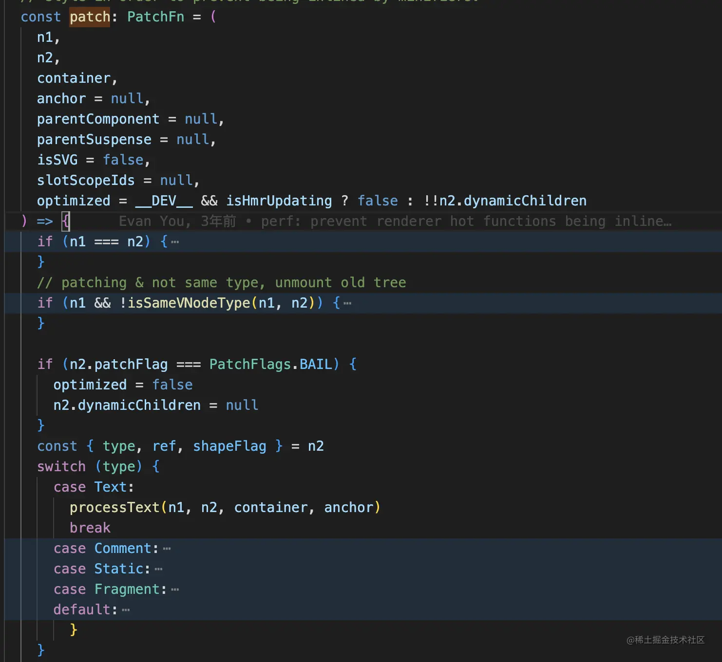This screenshot has height=662, width=722.
Task: Click the Fragment case identifier
Action: click(x=127, y=589)
